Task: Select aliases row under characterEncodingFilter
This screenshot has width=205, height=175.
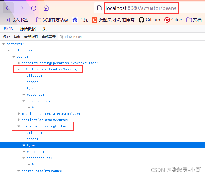Action: point(102,133)
